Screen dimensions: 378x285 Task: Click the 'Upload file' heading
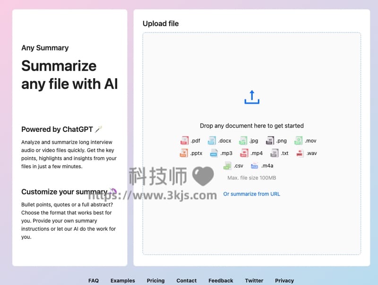coord(161,24)
